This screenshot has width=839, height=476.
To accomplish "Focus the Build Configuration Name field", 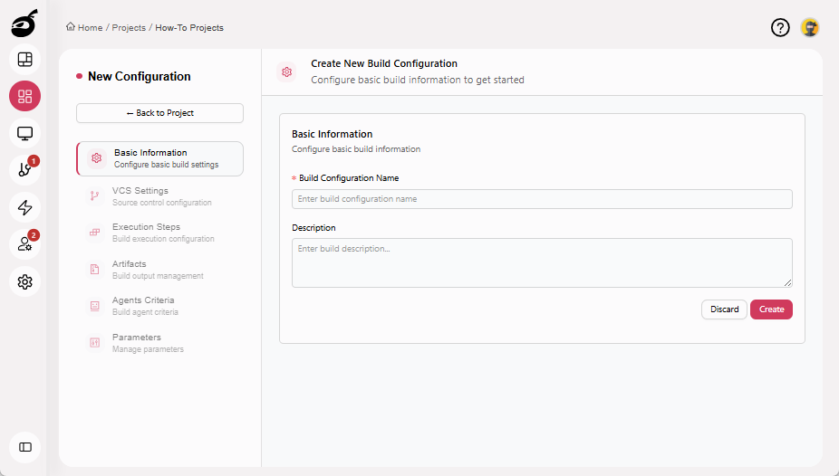I will pos(542,199).
